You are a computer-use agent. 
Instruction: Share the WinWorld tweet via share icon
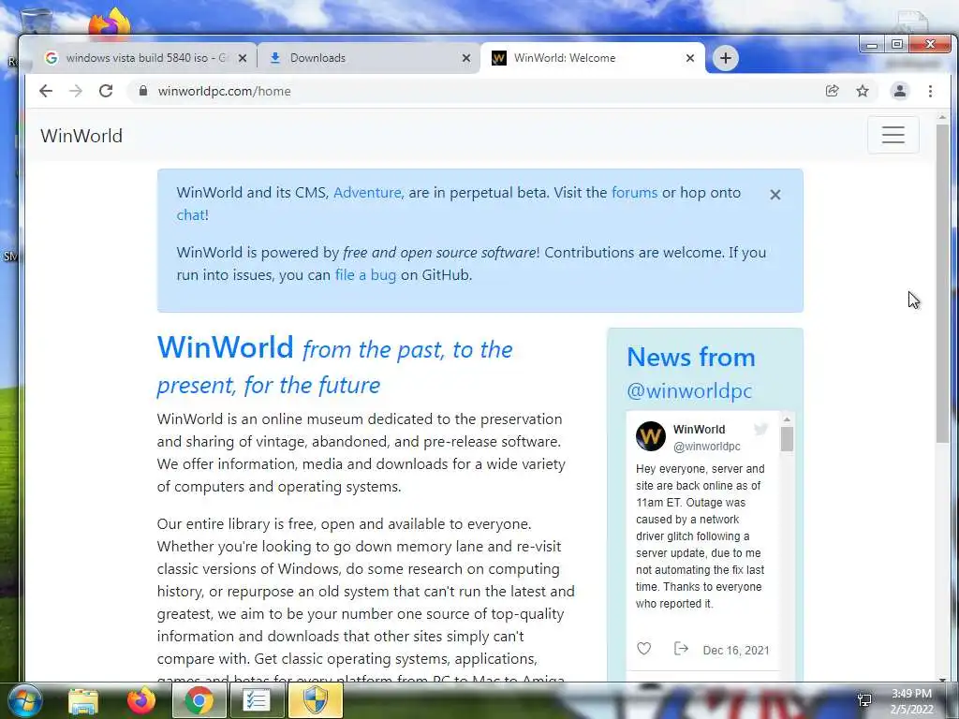(x=681, y=649)
